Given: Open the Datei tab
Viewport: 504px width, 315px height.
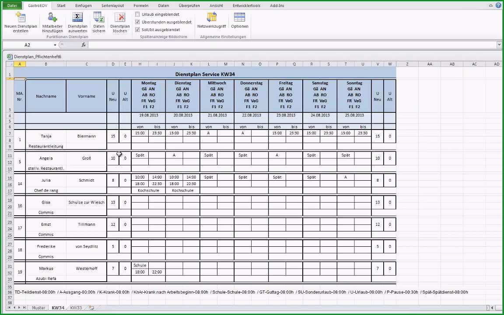Looking at the screenshot, I should click(12, 5).
